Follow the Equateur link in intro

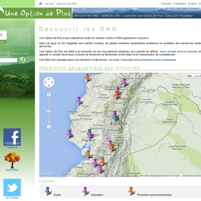point(143,38)
